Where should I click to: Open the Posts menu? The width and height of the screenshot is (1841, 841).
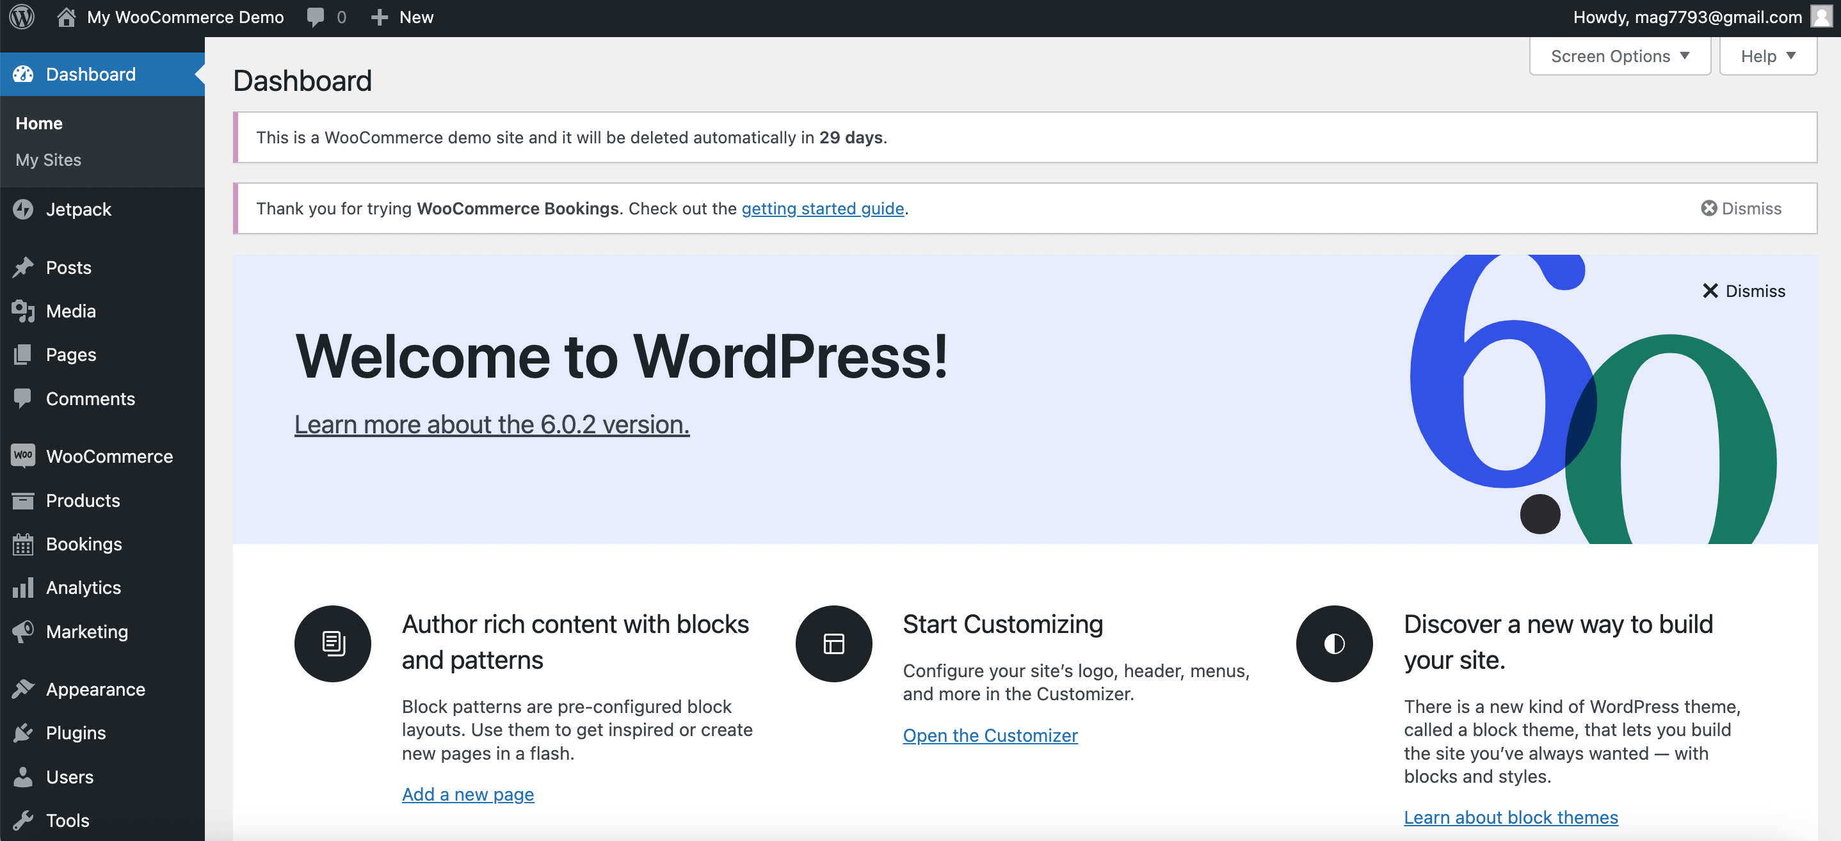102,268
